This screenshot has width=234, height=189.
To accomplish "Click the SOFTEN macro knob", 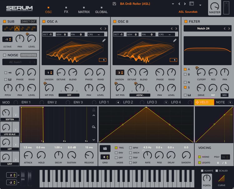I will click(6, 112).
